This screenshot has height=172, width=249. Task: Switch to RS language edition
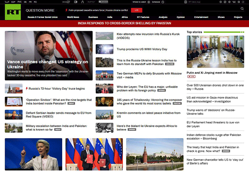point(35,2)
